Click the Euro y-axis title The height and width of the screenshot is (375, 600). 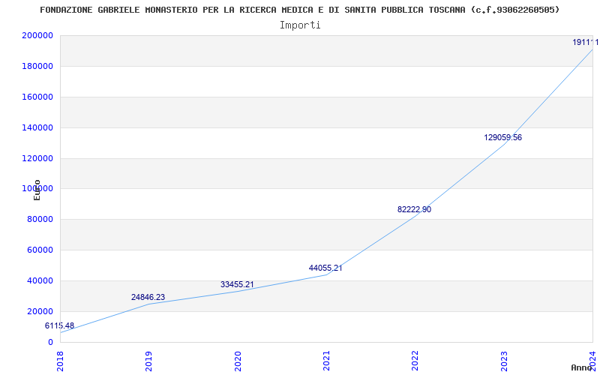pyautogui.click(x=37, y=190)
